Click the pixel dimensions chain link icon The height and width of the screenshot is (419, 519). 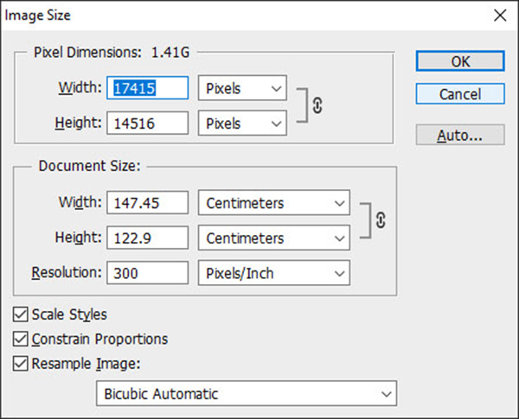[x=317, y=105]
